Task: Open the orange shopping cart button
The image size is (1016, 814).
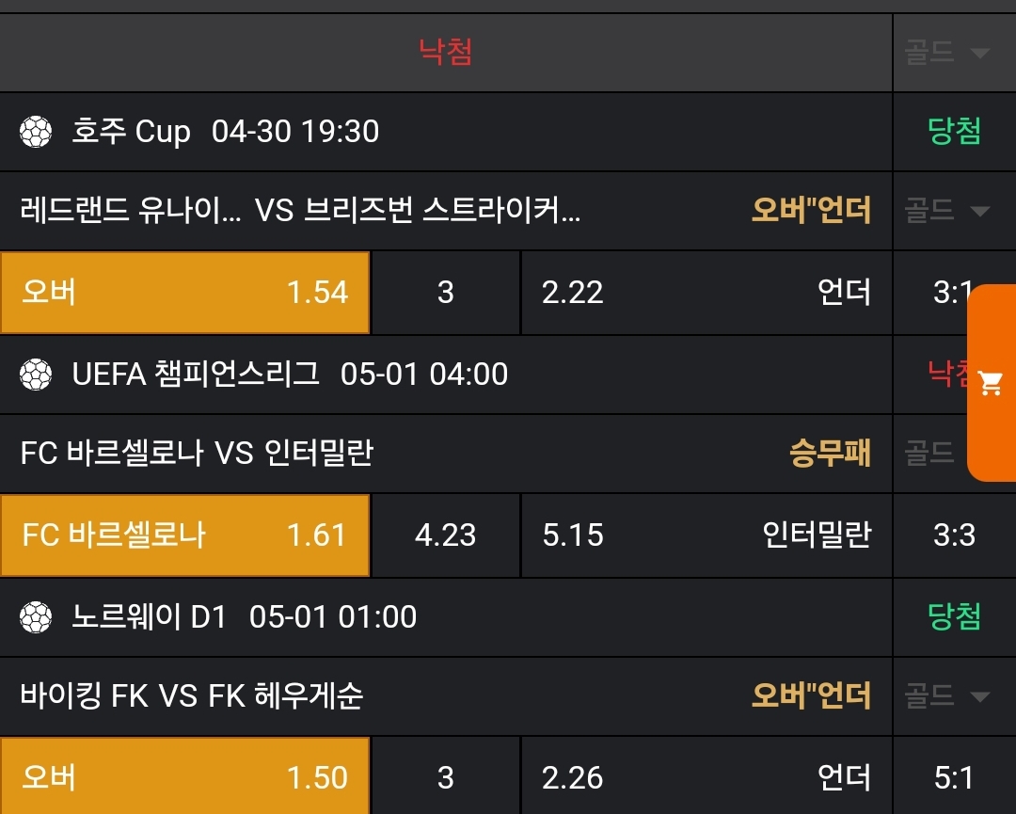Action: 992,383
